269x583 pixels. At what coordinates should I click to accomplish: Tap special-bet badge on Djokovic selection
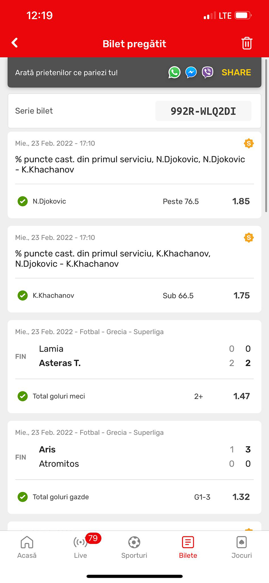pos(249,143)
